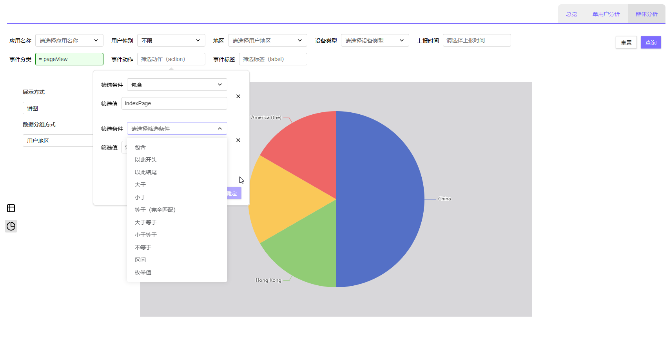Click the 查询 button
The width and height of the screenshot is (669, 346).
[x=651, y=42]
